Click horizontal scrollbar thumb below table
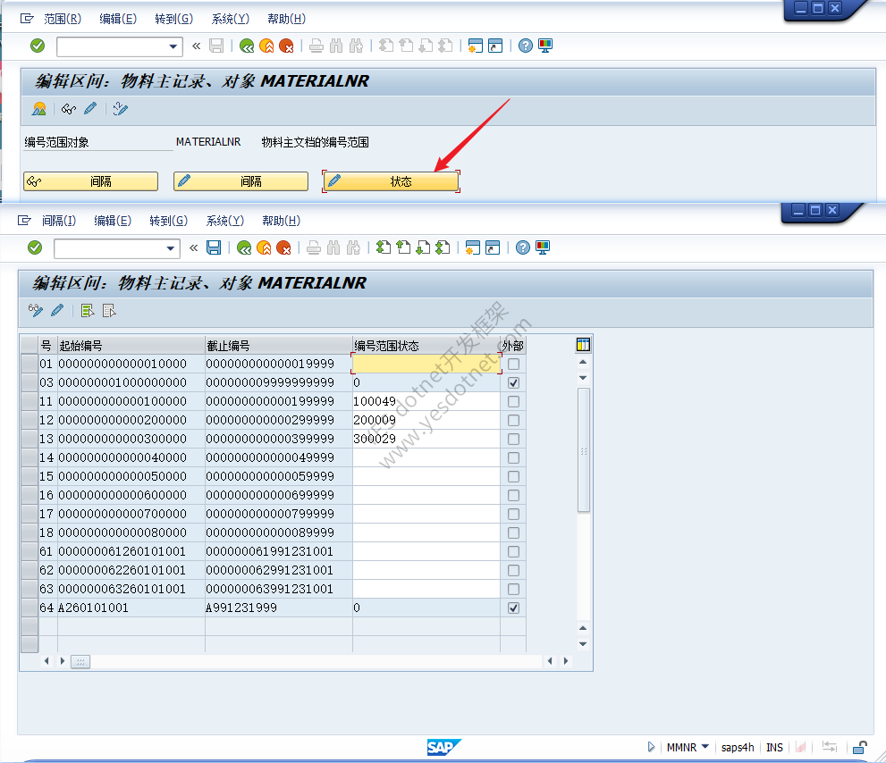 coord(80,661)
